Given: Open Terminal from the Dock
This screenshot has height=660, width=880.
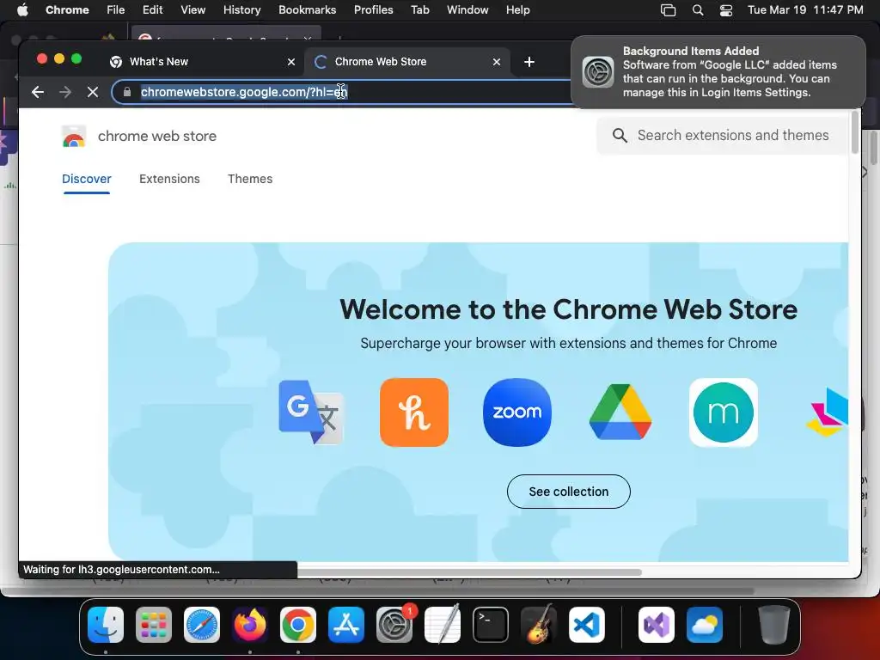Looking at the screenshot, I should (491, 625).
